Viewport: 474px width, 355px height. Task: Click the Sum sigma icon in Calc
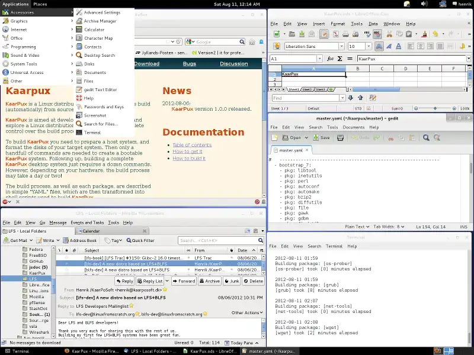(340, 59)
